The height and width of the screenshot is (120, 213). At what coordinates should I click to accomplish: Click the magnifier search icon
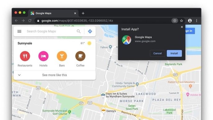pos(79,31)
